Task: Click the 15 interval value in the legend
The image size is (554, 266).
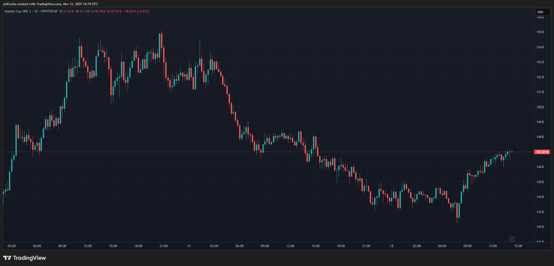Action: tap(36, 11)
